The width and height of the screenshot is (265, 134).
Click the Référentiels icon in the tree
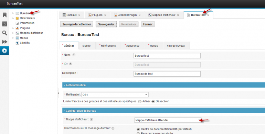(17, 18)
